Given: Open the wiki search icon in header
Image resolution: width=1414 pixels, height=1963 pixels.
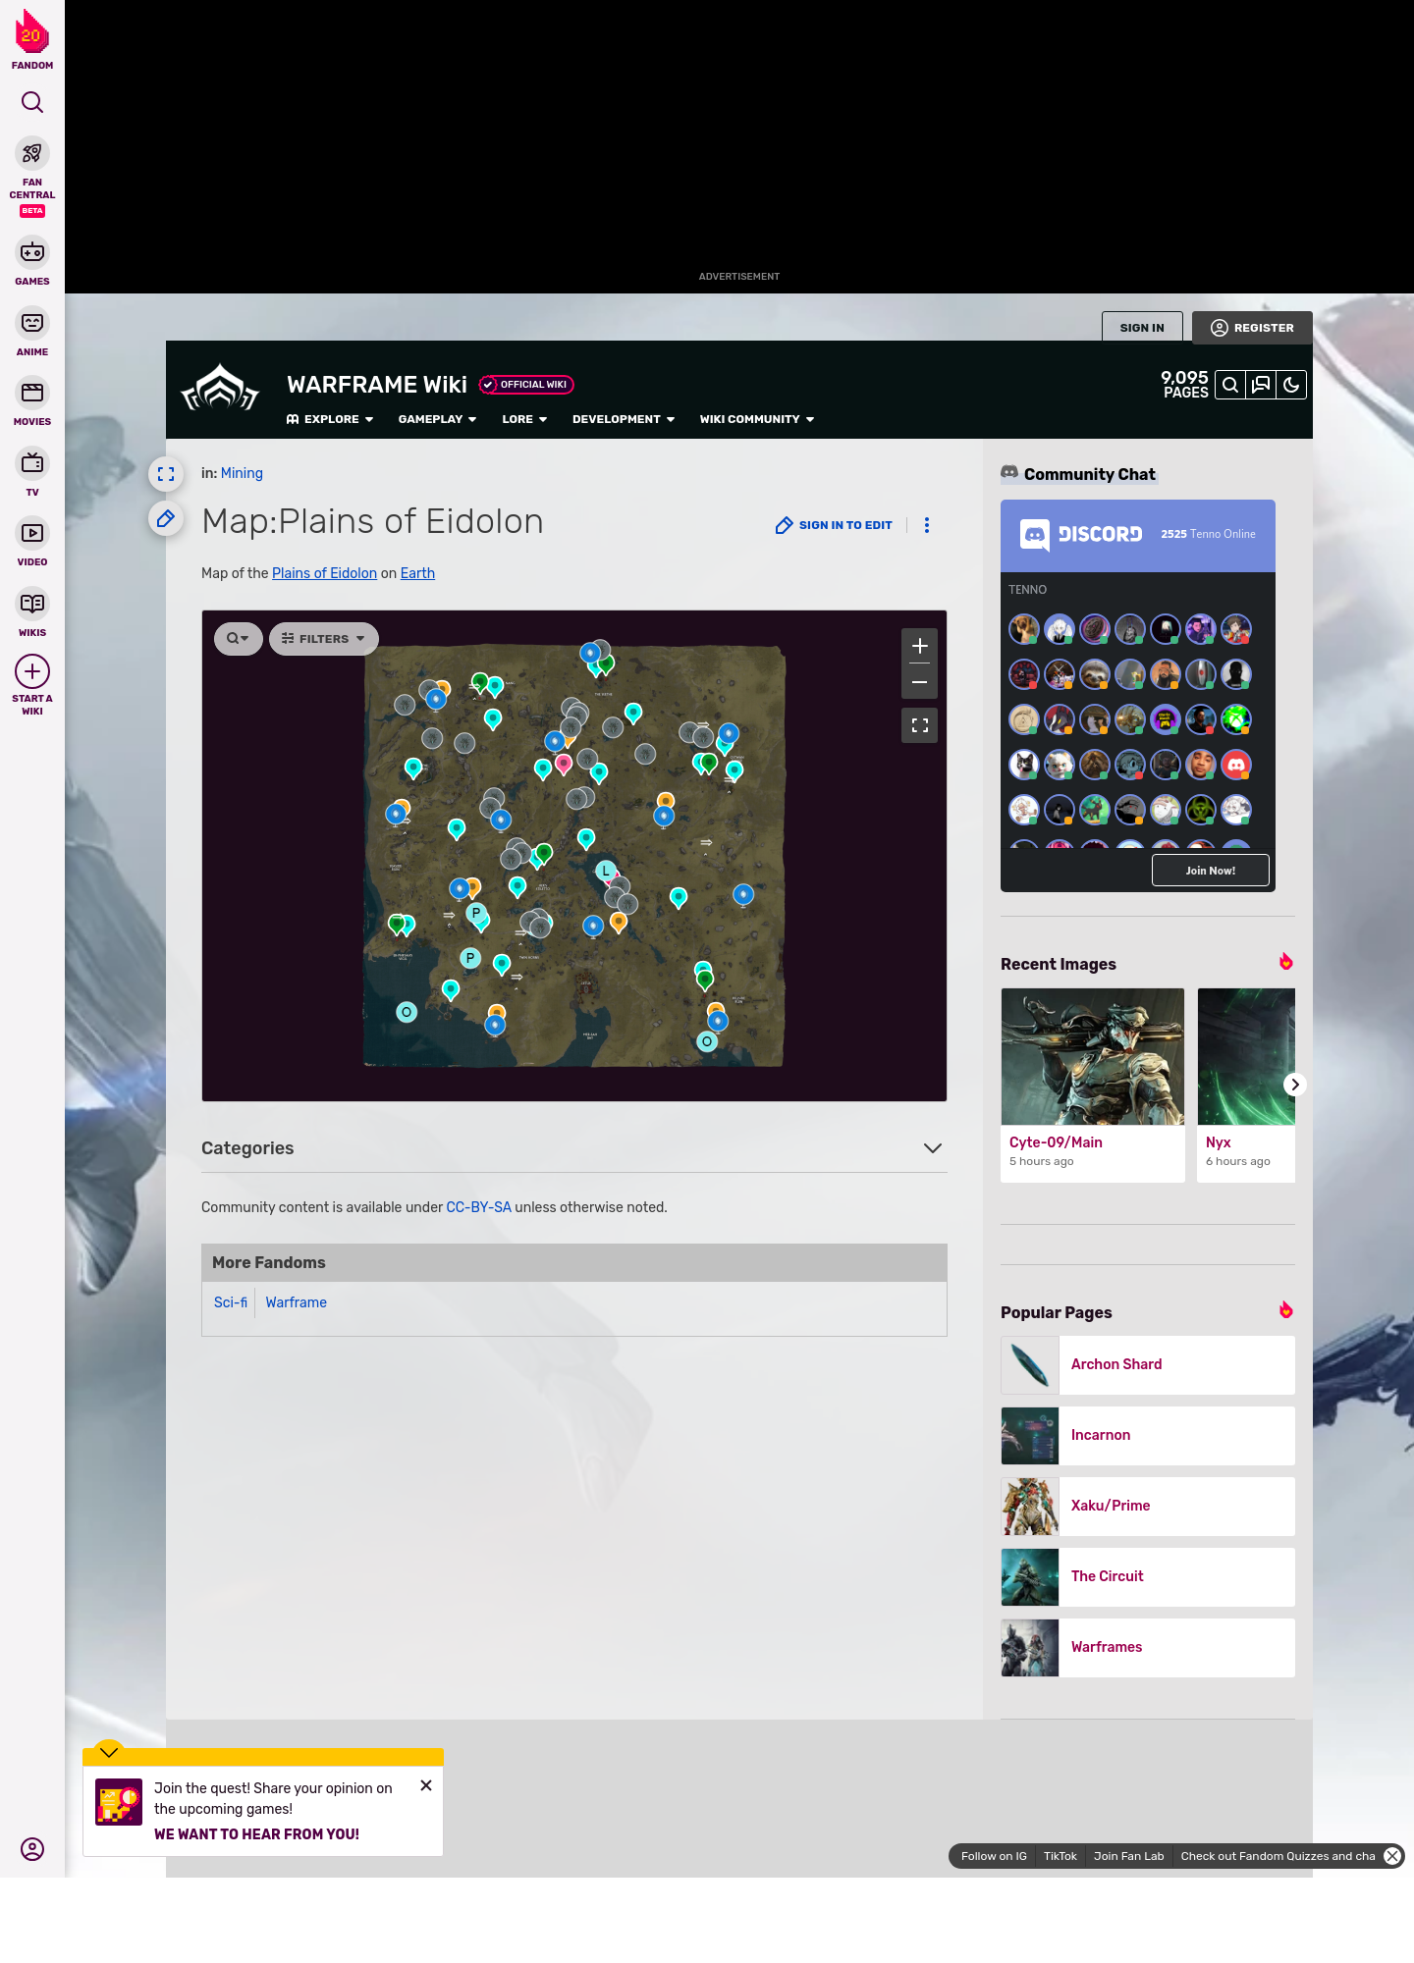Looking at the screenshot, I should 1230,386.
